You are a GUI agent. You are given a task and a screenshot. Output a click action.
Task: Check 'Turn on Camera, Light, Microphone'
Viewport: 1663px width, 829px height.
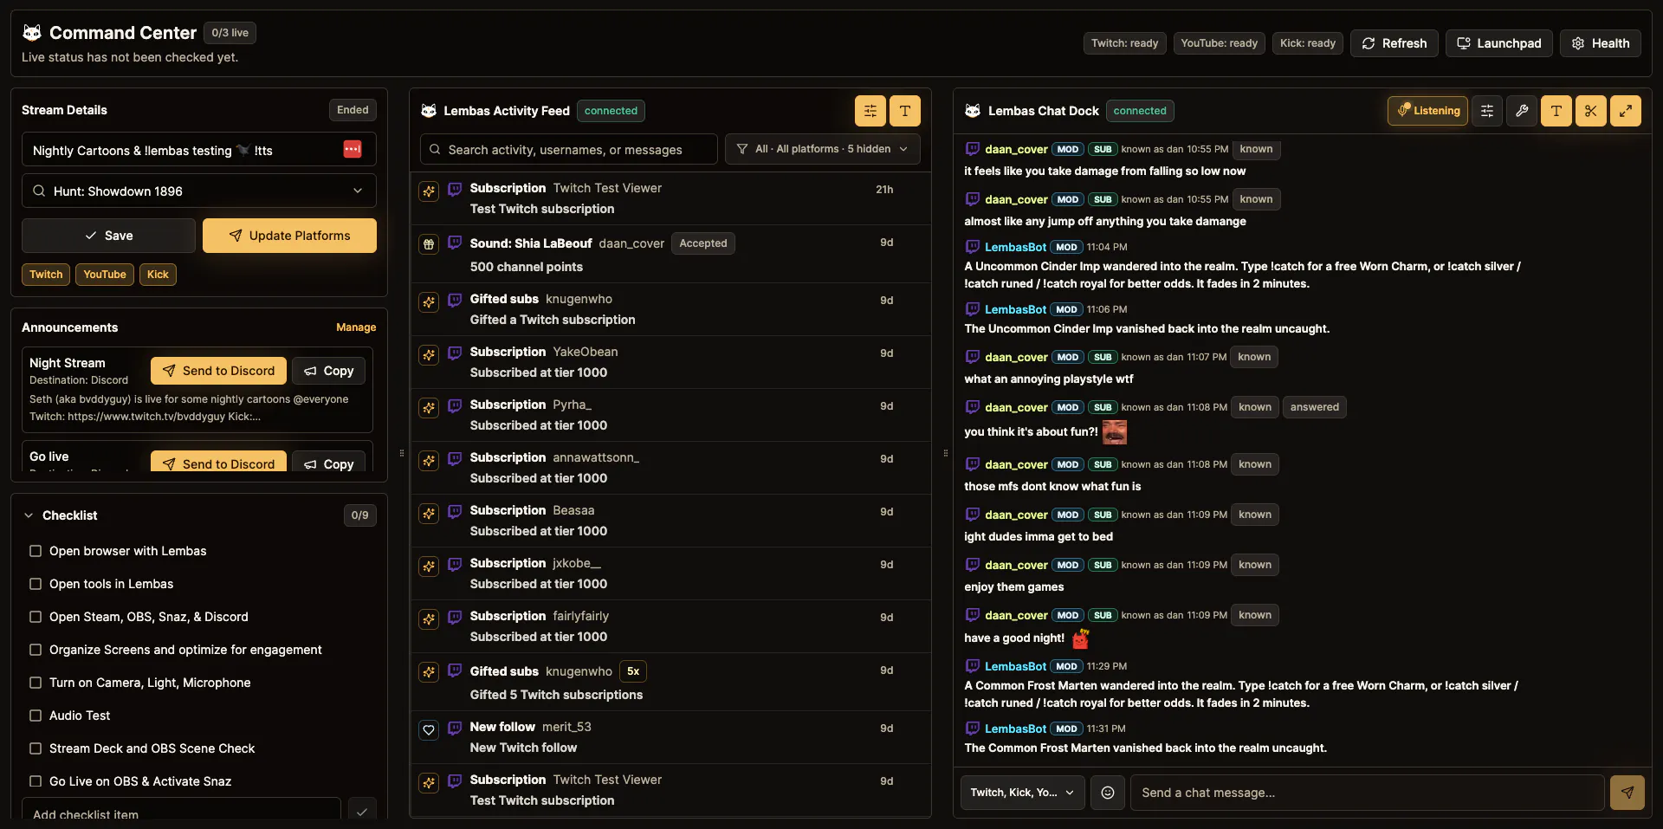[x=36, y=683]
